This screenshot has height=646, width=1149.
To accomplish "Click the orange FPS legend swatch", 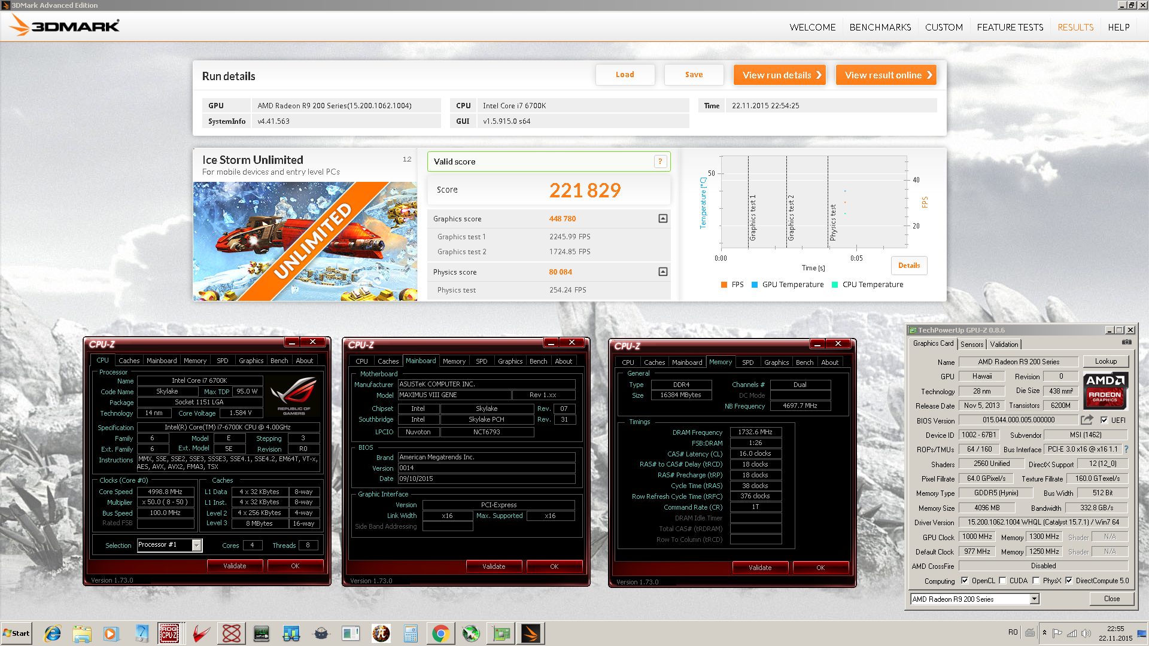I will [x=724, y=285].
